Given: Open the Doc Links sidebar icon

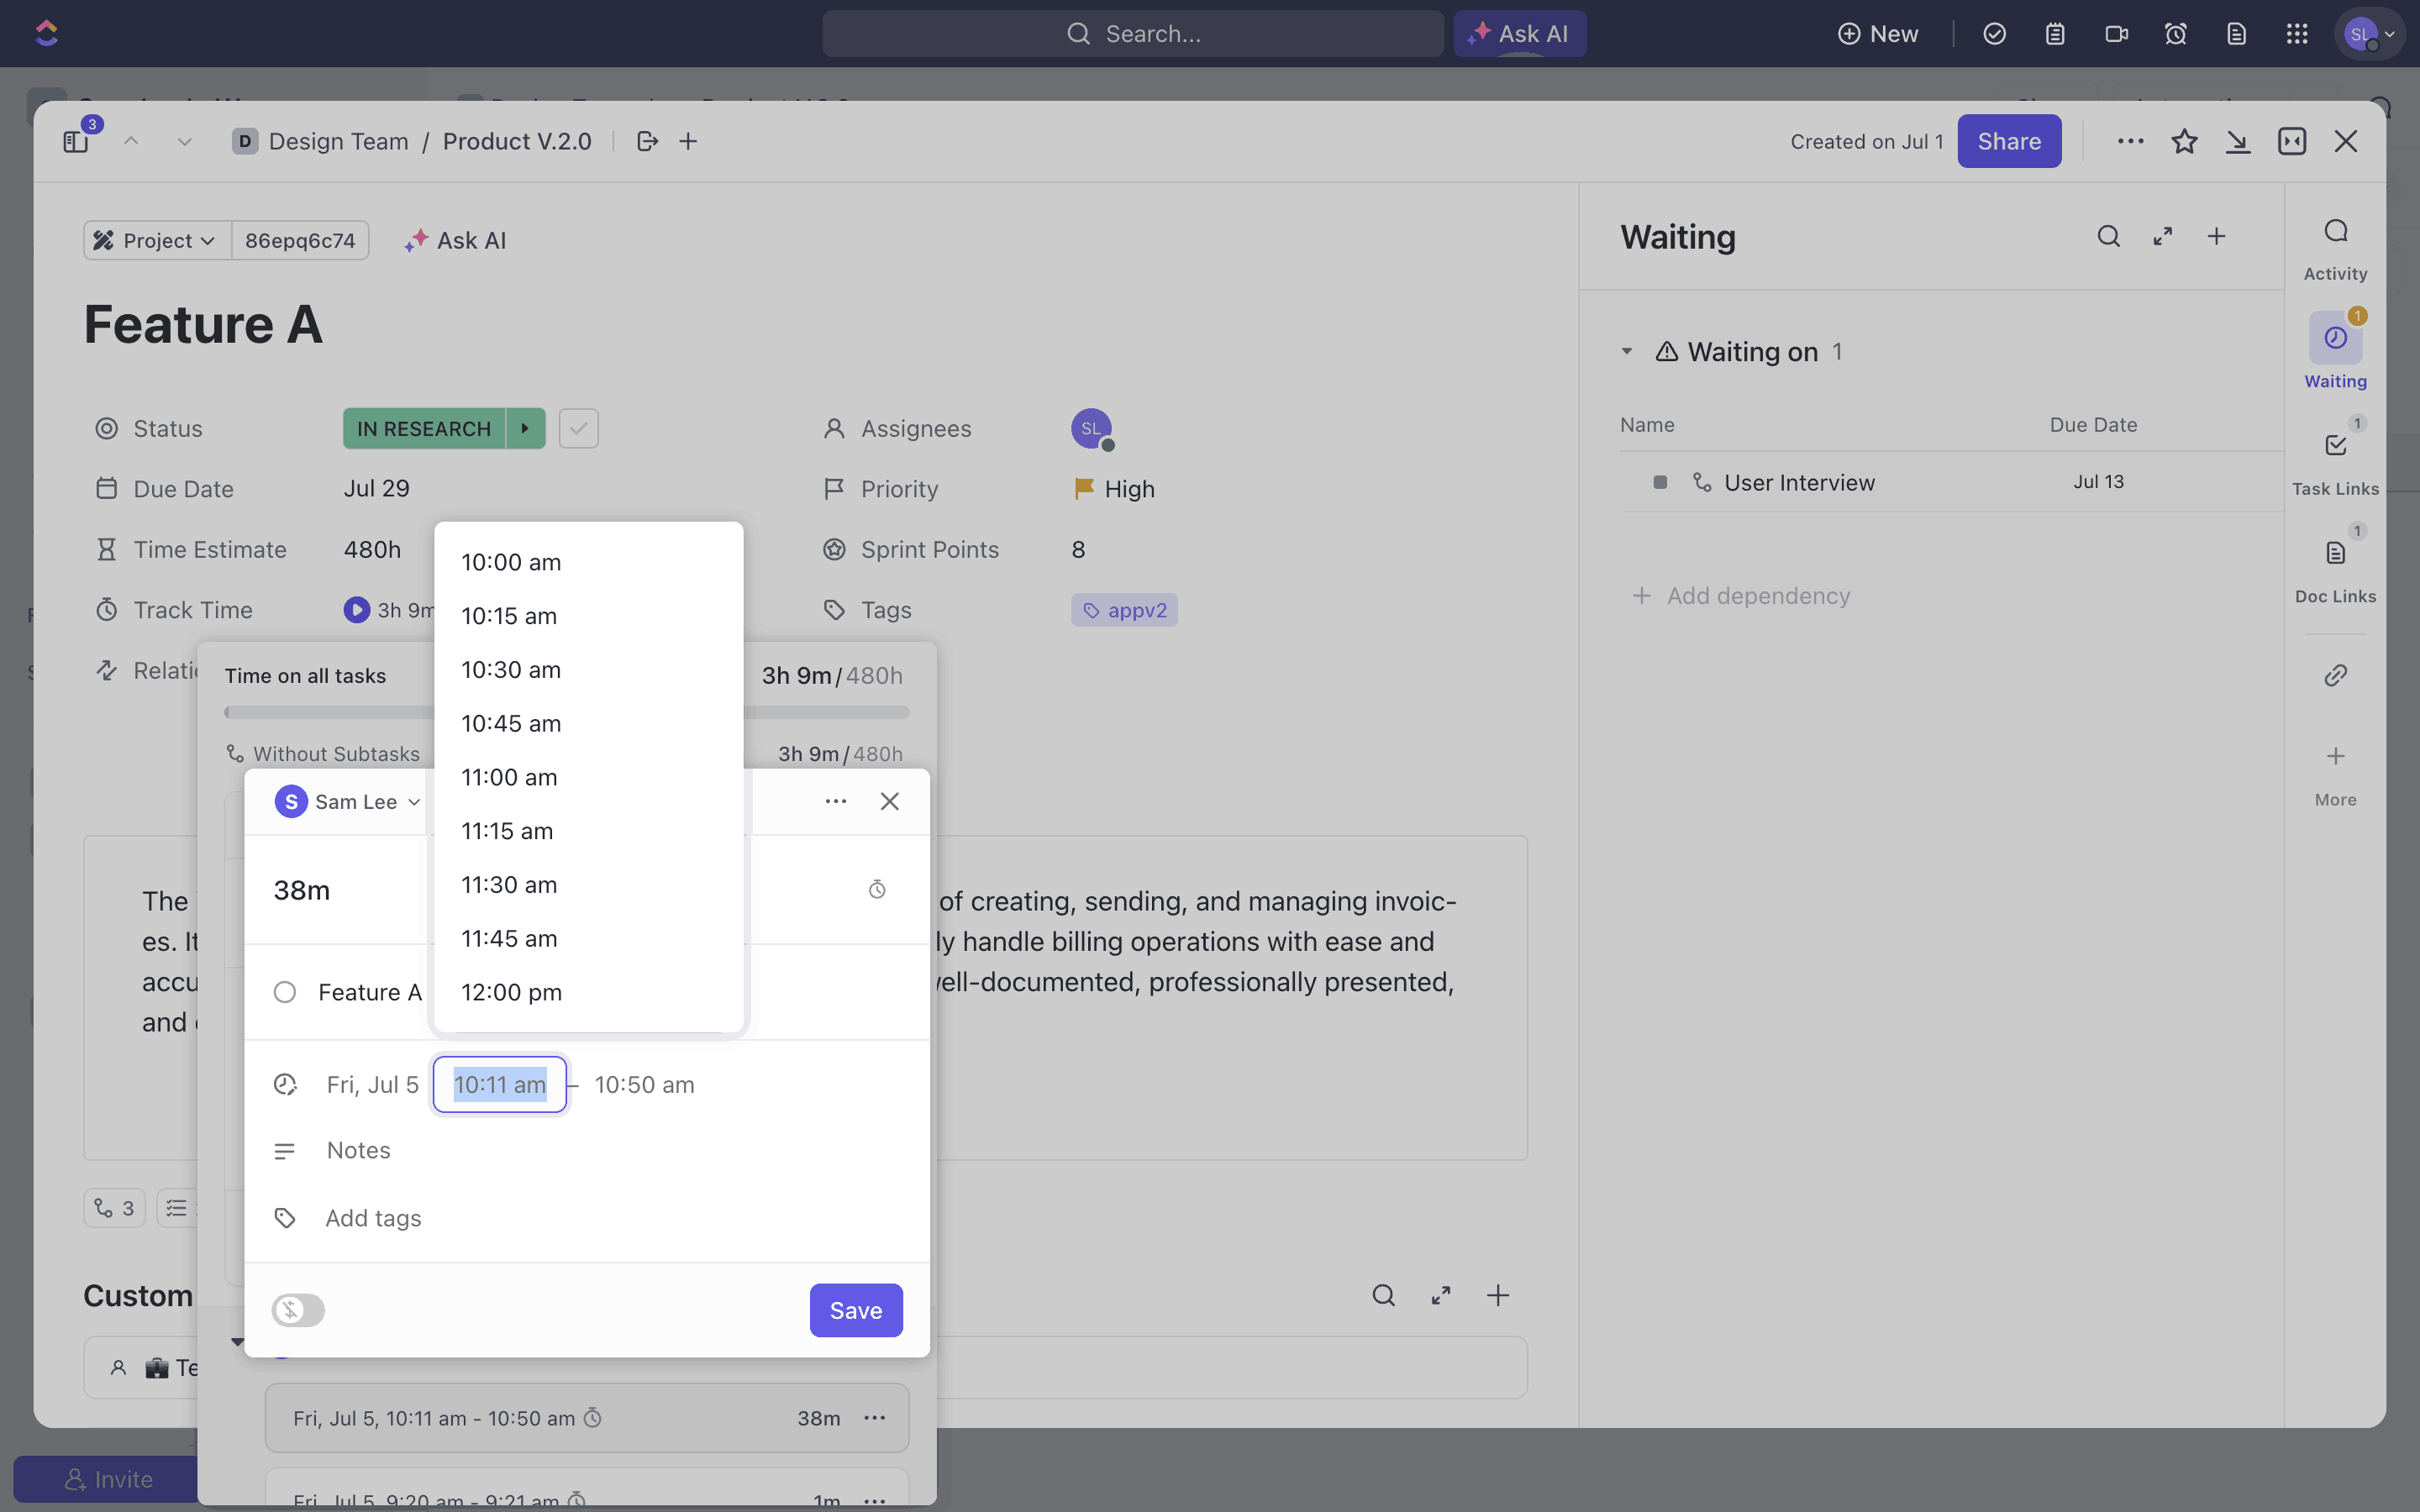Looking at the screenshot, I should [x=2335, y=553].
